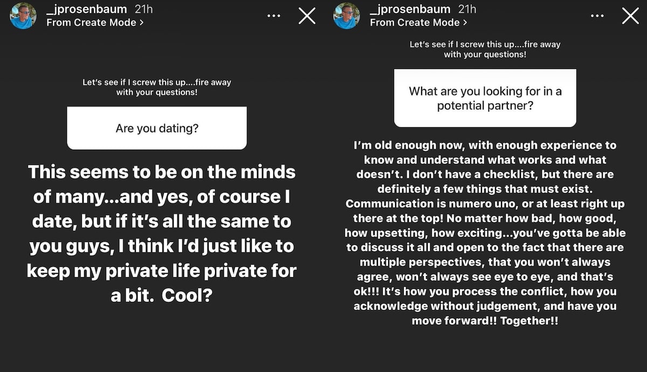The height and width of the screenshot is (372, 647).
Task: Open more options on the 'Are you dating?' story
Action: pyautogui.click(x=274, y=16)
